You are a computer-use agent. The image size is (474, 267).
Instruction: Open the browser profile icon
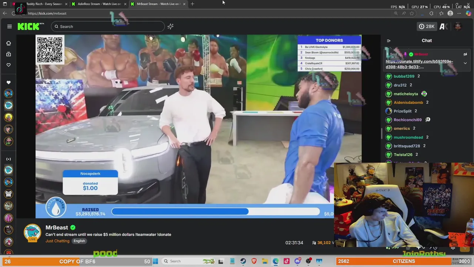coord(450,13)
